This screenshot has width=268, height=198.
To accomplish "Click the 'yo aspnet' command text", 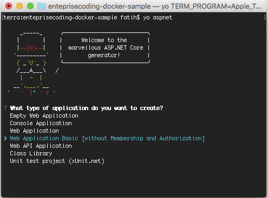I will pyautogui.click(x=158, y=18).
